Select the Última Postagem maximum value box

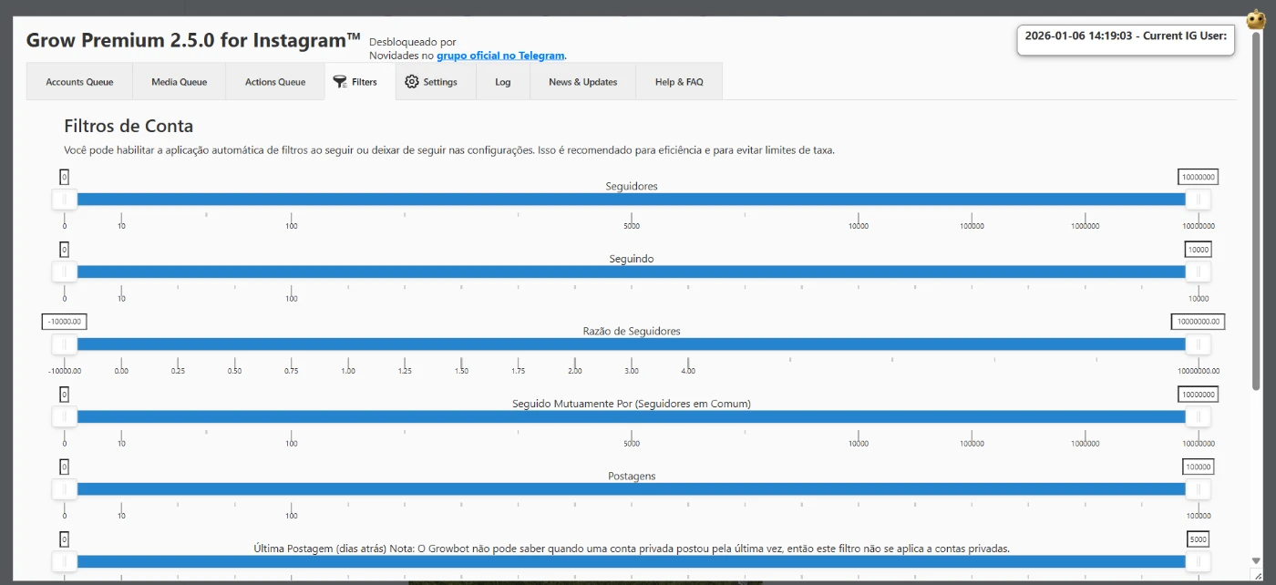(x=1199, y=539)
